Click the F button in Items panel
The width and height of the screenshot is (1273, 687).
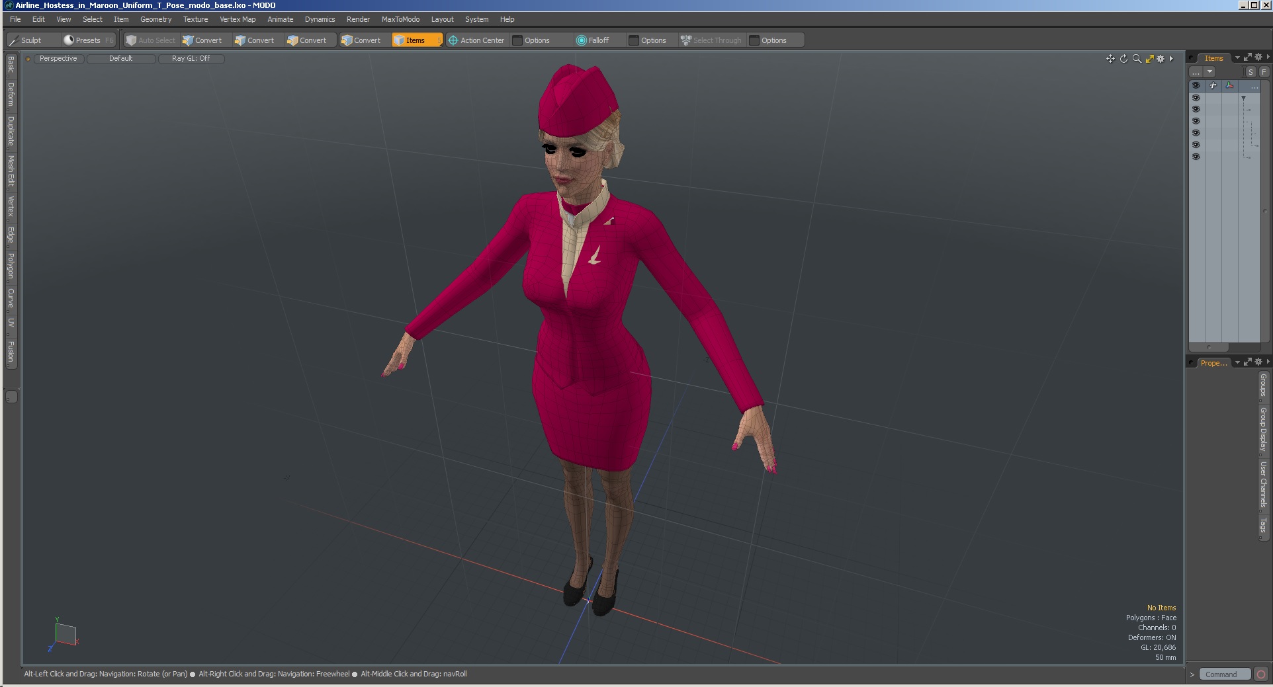coord(1264,72)
